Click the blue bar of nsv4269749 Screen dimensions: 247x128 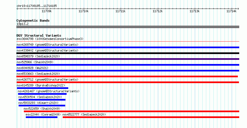[128, 47]
